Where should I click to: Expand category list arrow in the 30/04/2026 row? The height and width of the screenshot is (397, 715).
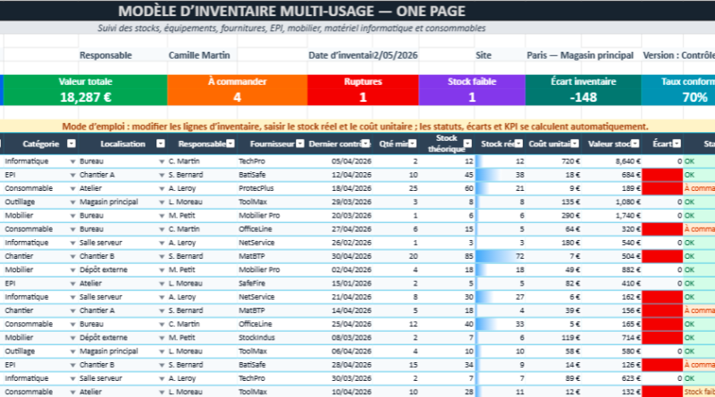[x=72, y=256]
